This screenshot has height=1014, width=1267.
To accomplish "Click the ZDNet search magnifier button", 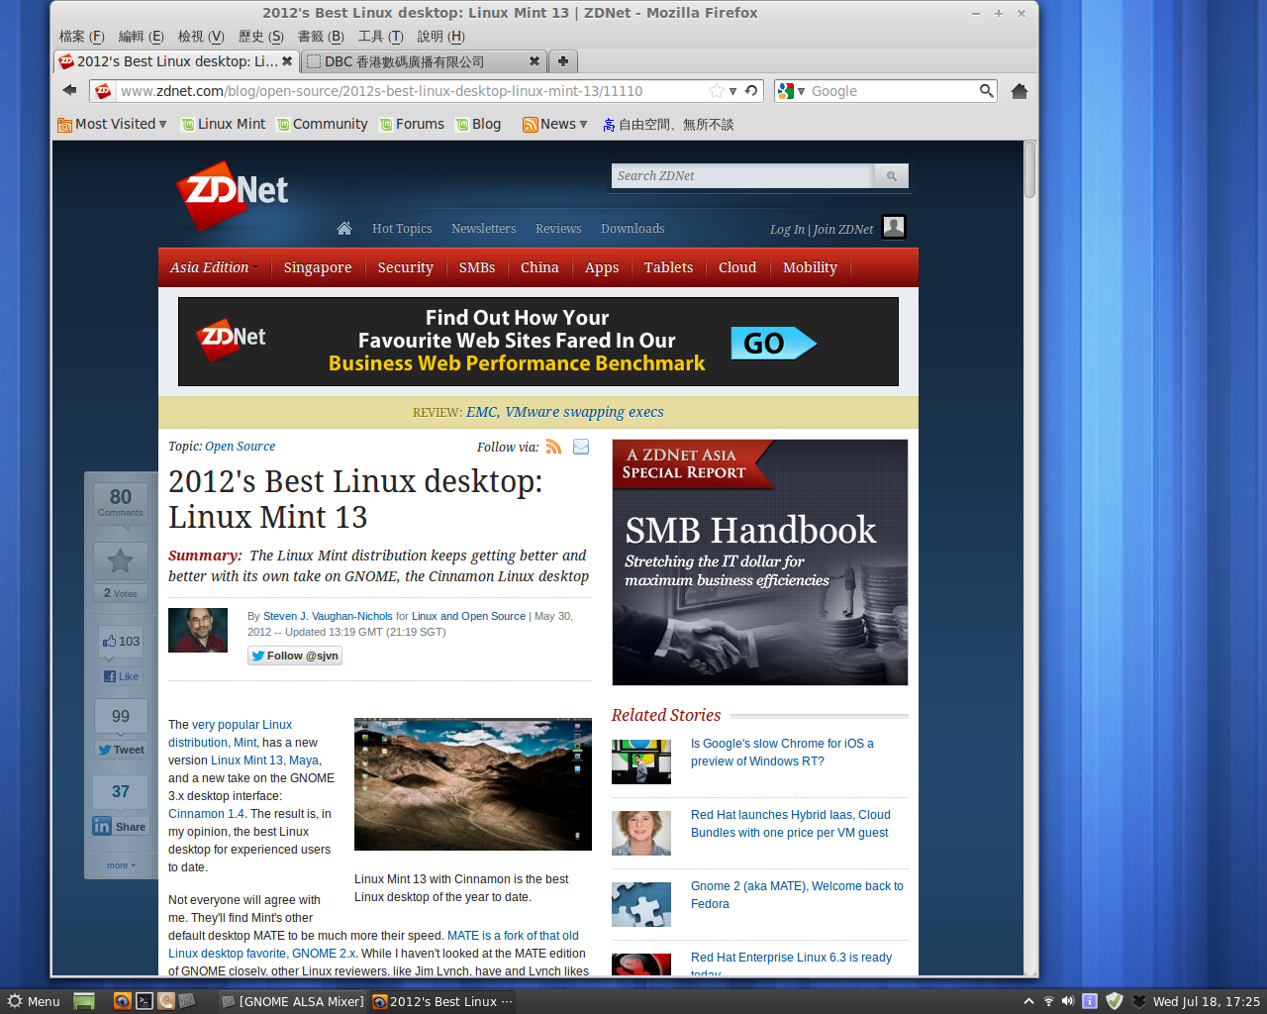I will [x=892, y=176].
